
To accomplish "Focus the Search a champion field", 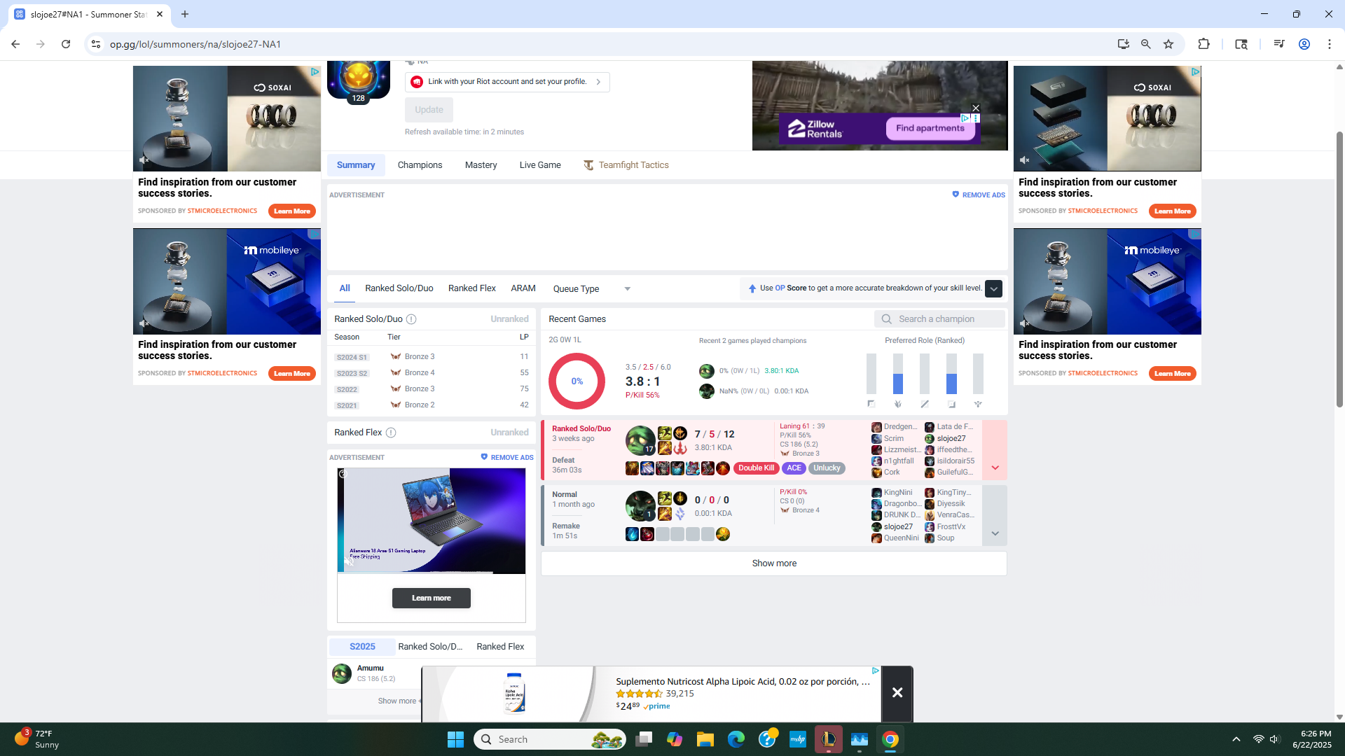I will pyautogui.click(x=939, y=319).
